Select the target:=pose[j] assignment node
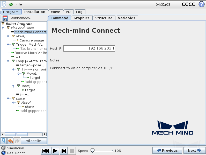Image resolution: width=206 pixels, height=155 pixels. tap(32, 65)
